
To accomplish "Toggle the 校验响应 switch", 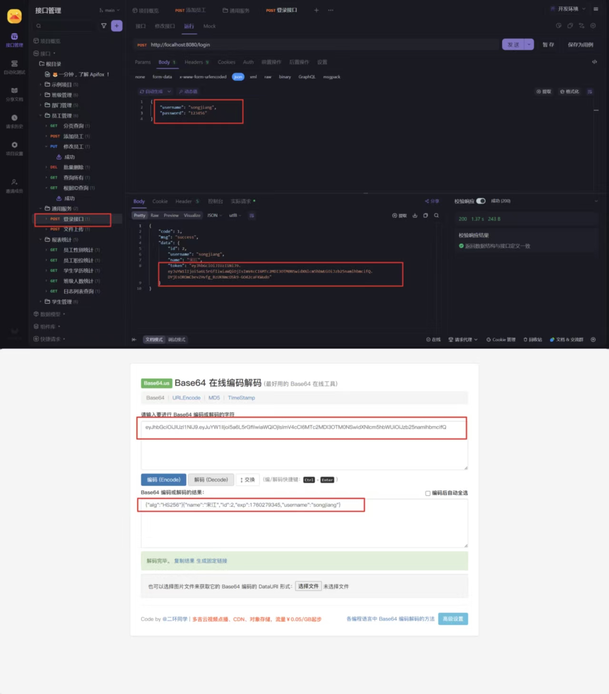I will pyautogui.click(x=481, y=201).
